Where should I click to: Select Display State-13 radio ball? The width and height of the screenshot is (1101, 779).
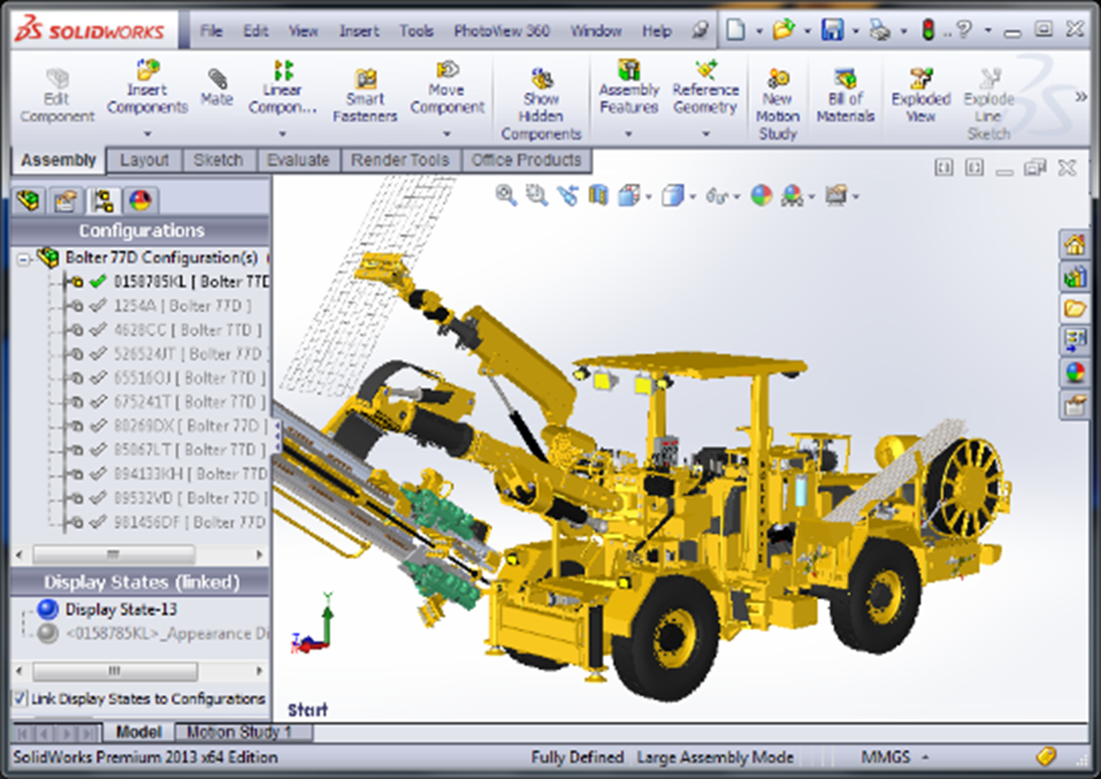pyautogui.click(x=48, y=609)
